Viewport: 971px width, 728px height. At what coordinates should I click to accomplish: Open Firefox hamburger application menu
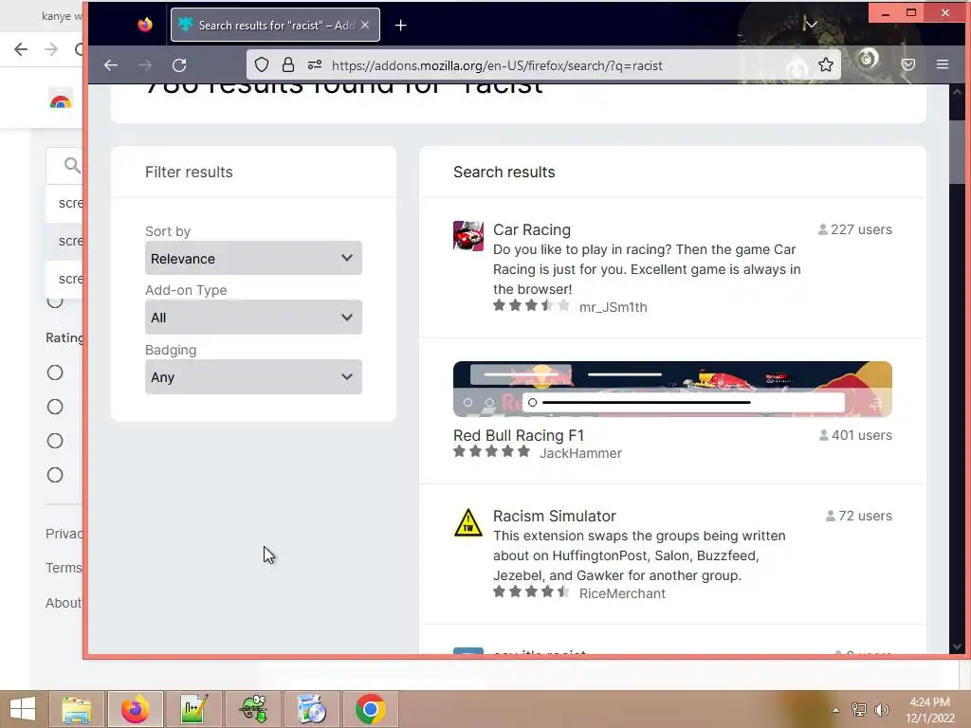click(943, 64)
